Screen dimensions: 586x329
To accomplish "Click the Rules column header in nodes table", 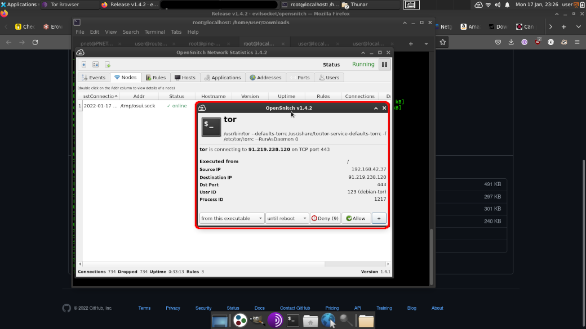I will 323,96.
